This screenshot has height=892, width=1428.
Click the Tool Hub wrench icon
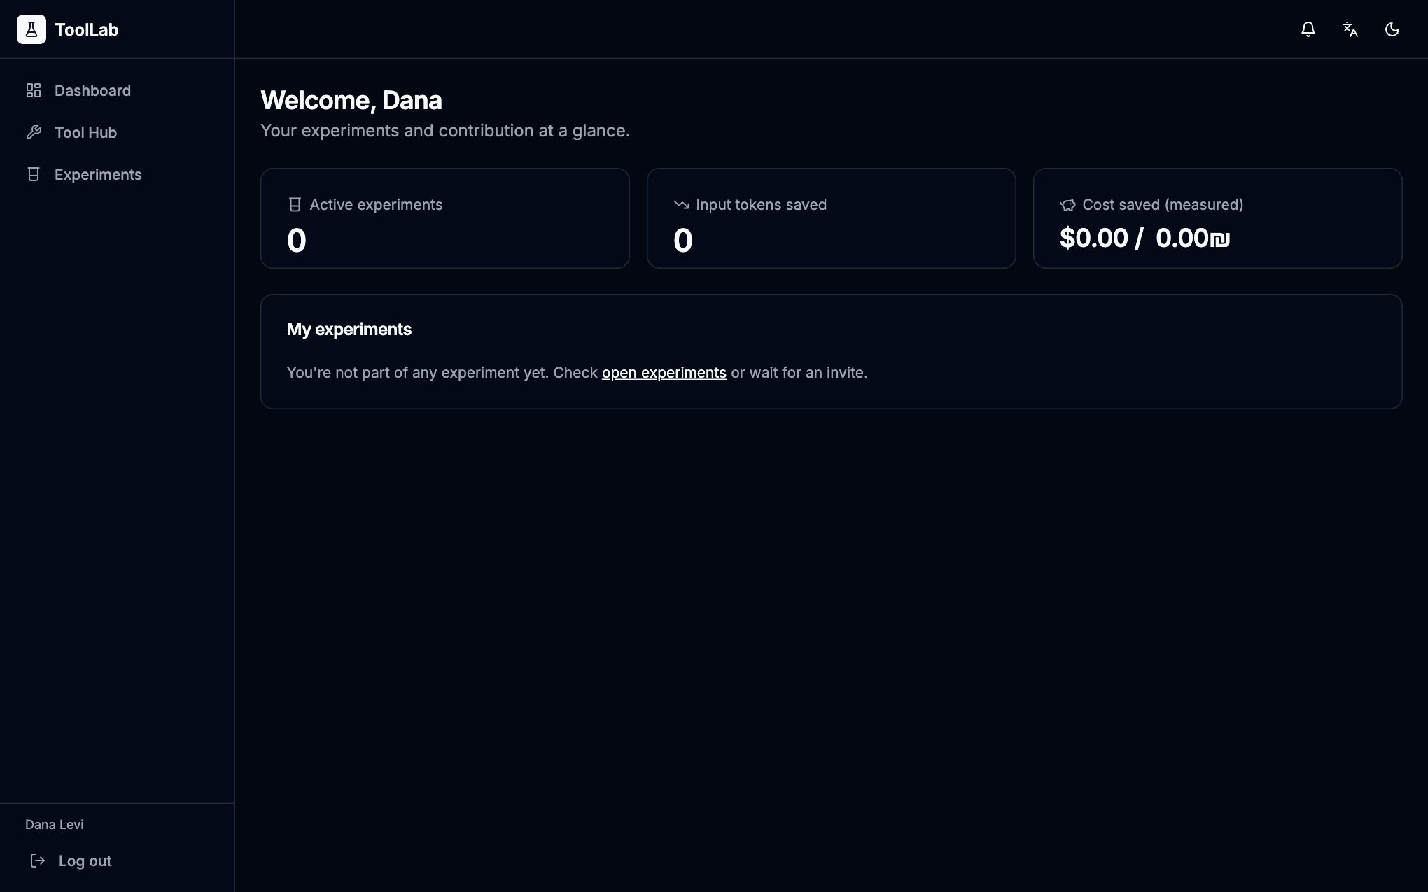(x=34, y=132)
